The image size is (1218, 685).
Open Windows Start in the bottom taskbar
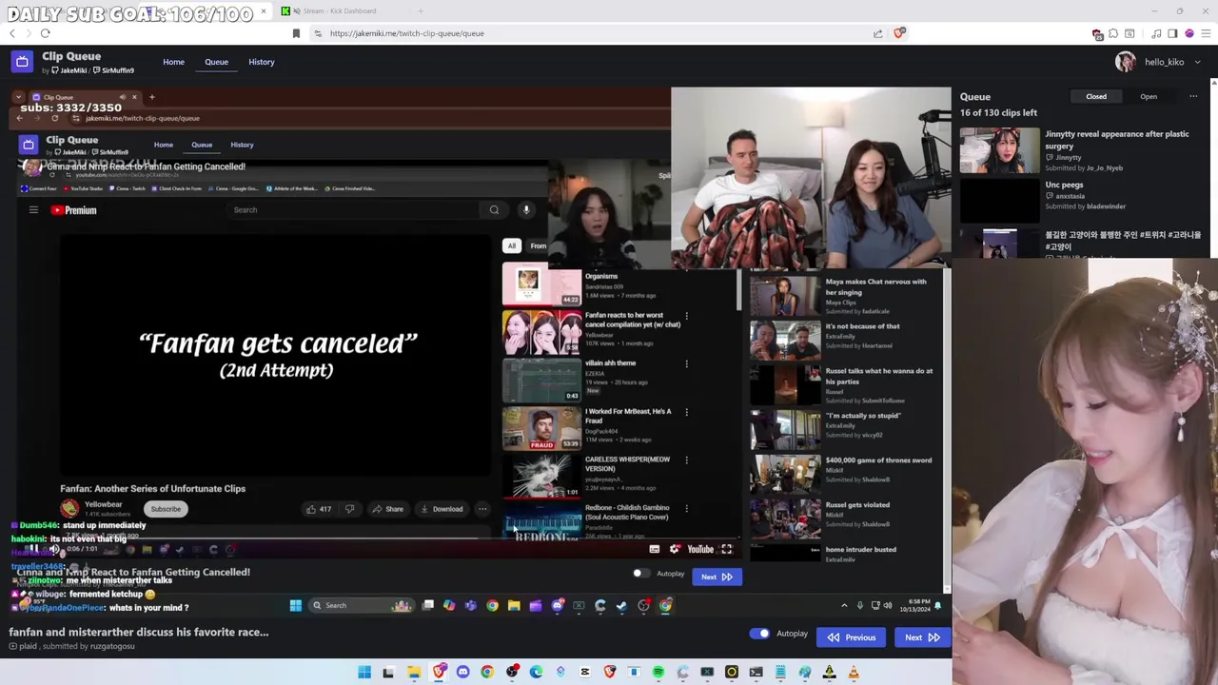point(363,673)
